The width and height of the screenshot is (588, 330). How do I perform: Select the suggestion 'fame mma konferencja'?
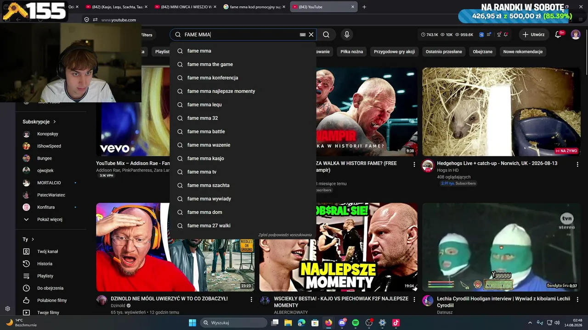(x=243, y=78)
